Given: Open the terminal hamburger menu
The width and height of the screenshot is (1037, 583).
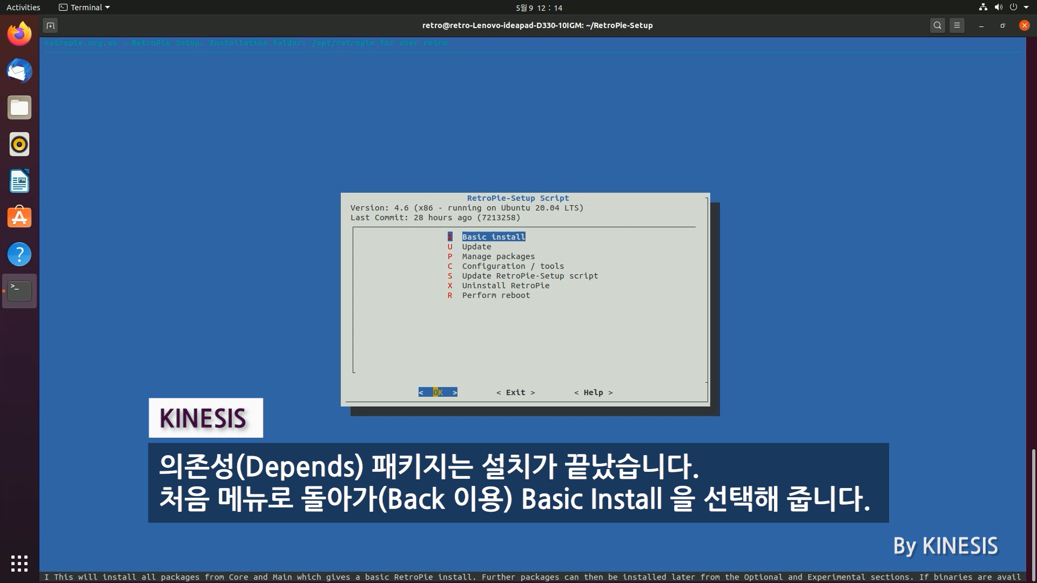Looking at the screenshot, I should [957, 25].
